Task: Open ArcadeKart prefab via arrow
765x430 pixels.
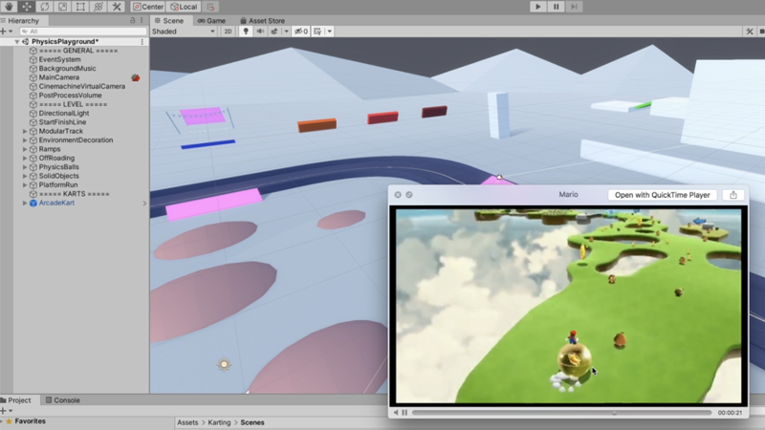Action: [x=144, y=204]
